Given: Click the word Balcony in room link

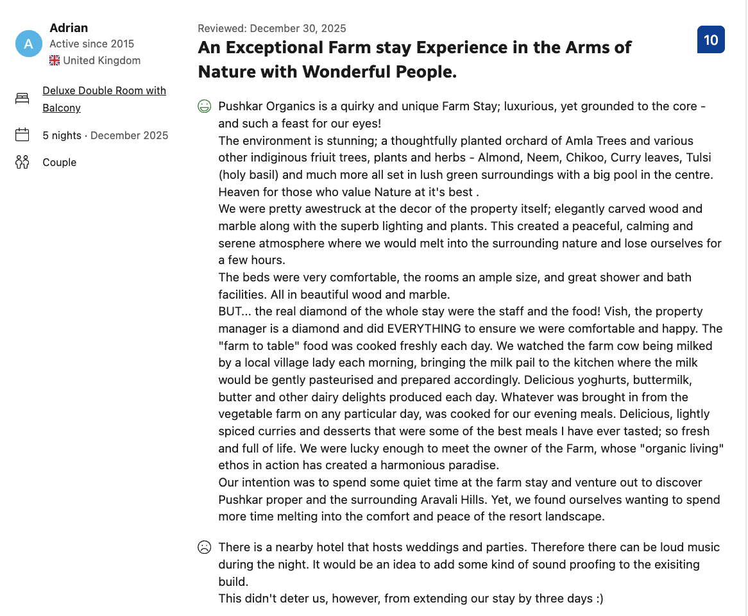Looking at the screenshot, I should tap(62, 108).
